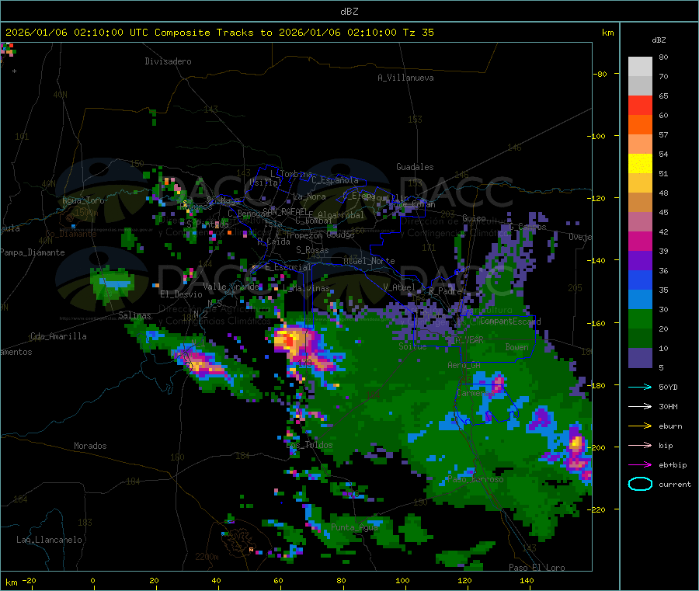Click the 'S_Rosas' map label

click(x=312, y=250)
